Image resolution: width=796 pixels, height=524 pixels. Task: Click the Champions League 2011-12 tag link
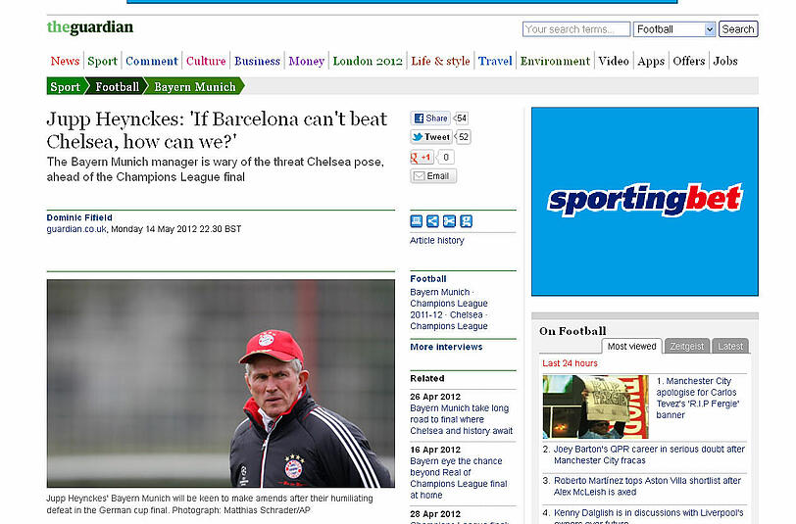pyautogui.click(x=449, y=309)
